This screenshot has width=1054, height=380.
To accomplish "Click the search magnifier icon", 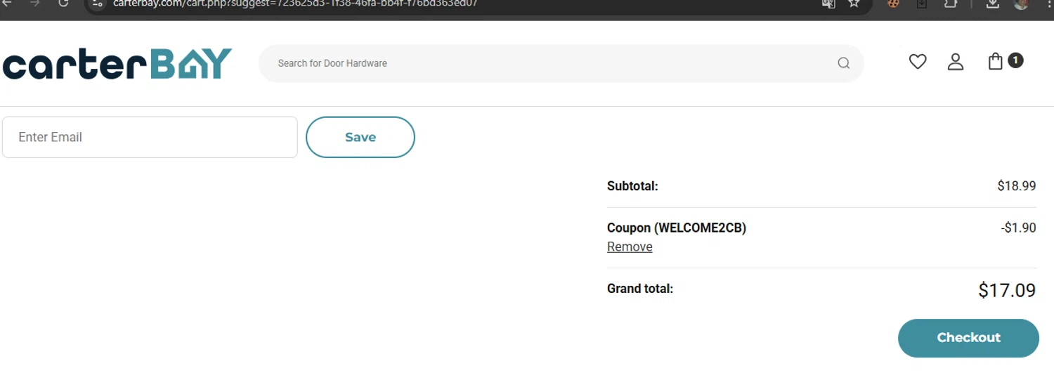I will [x=844, y=63].
